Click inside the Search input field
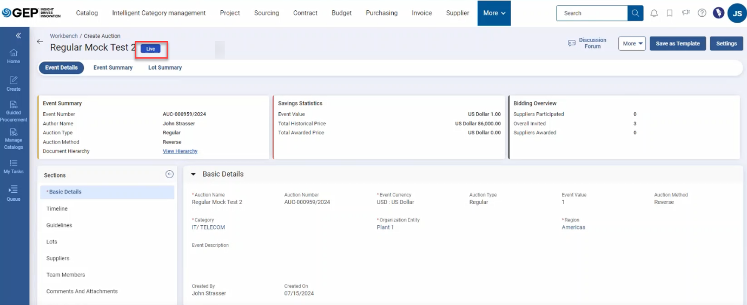 tap(592, 13)
